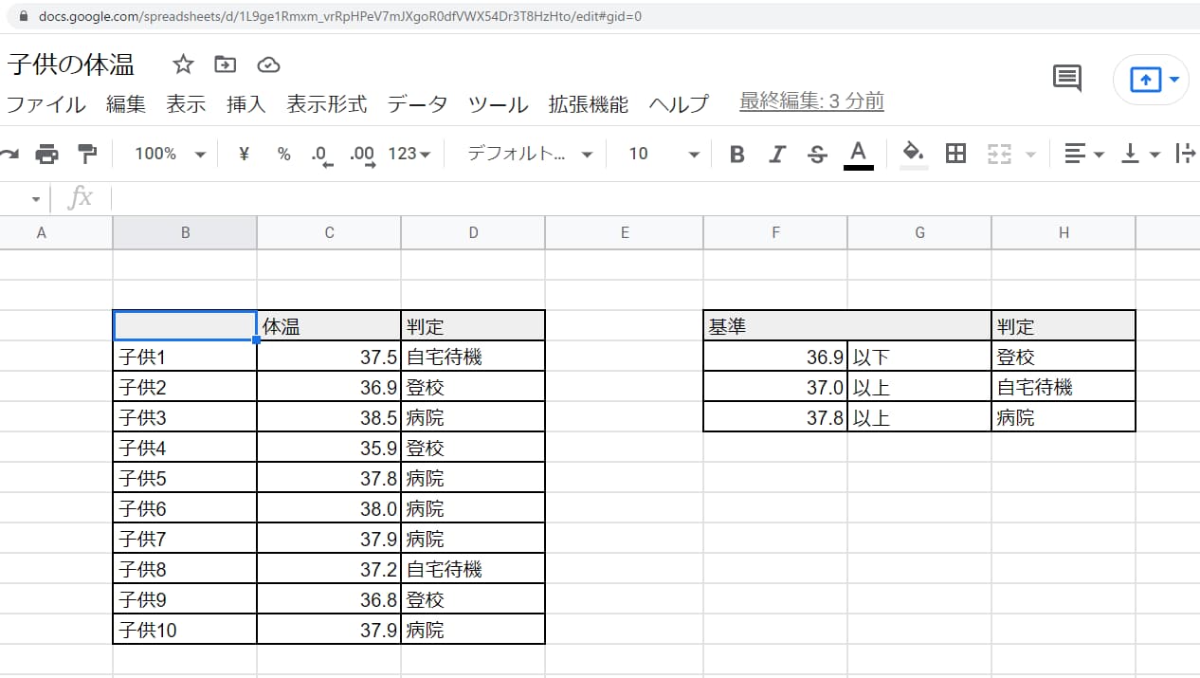The image size is (1200, 678).
Task: Open the ファイル menu
Action: pyautogui.click(x=45, y=104)
